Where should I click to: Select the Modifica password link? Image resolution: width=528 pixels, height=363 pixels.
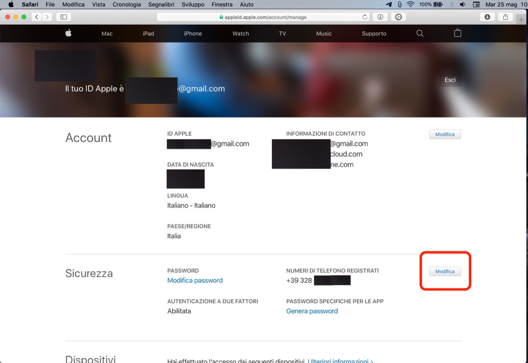click(x=195, y=280)
